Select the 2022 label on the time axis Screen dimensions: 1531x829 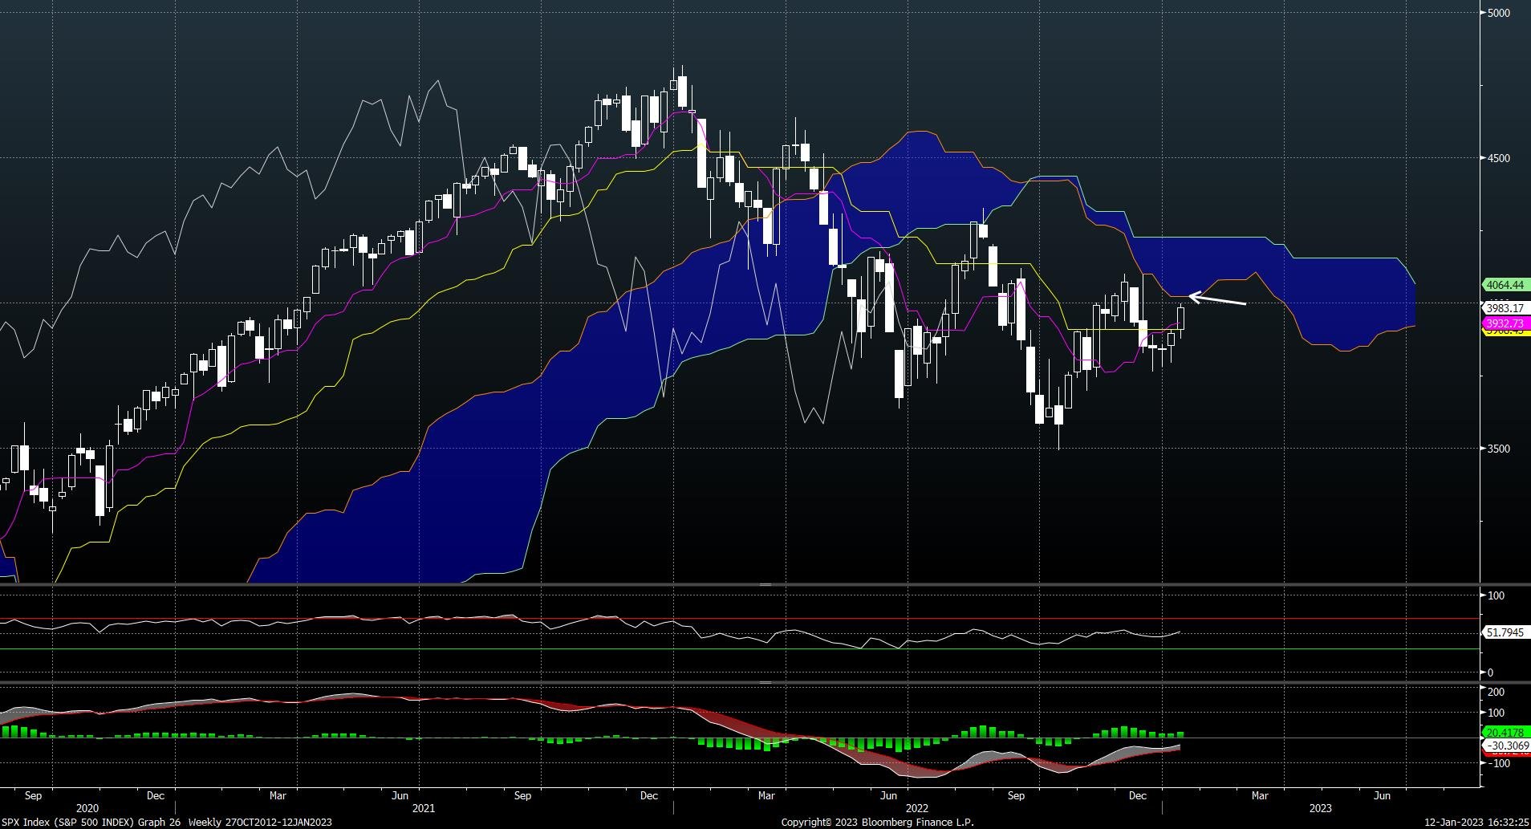coord(917,809)
